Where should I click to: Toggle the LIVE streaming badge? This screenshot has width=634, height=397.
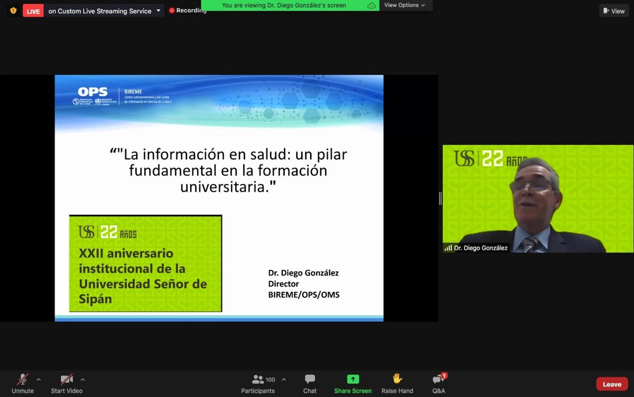[x=33, y=11]
